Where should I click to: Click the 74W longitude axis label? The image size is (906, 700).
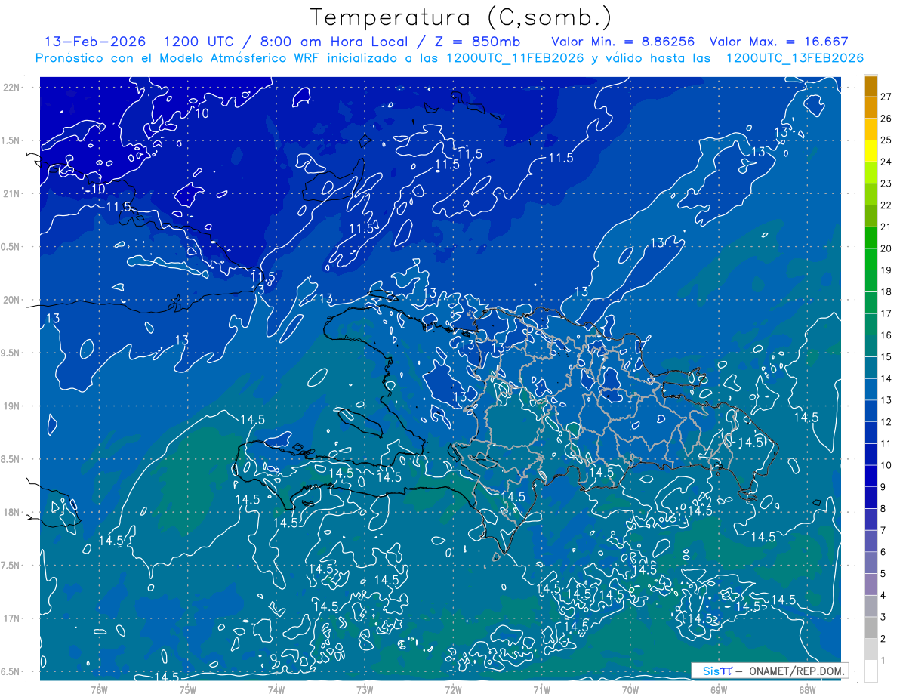[276, 689]
